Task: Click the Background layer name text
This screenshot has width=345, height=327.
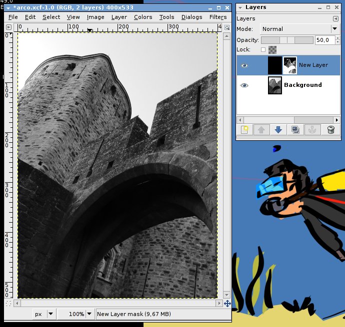Action: [303, 85]
